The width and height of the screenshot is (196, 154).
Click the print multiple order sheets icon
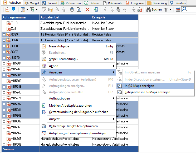[x=118, y=9]
